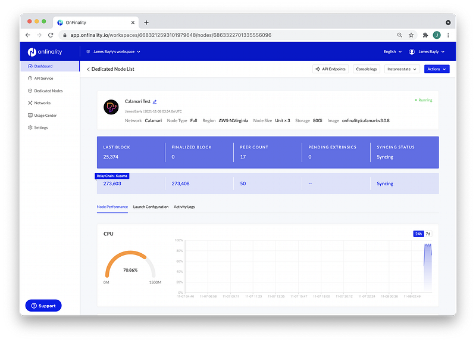Click the OnFinality logo in header
The height and width of the screenshot is (342, 476).
click(x=45, y=52)
